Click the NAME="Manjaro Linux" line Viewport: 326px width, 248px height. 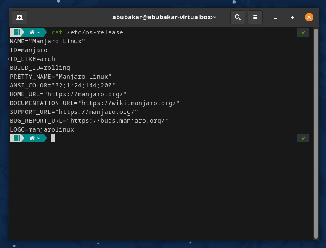[47, 41]
